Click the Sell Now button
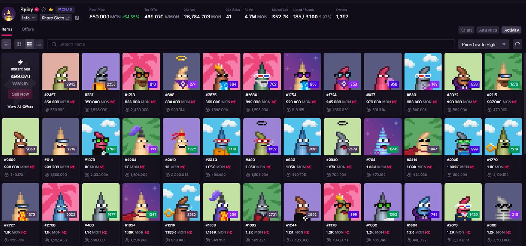The image size is (526, 246). pyautogui.click(x=20, y=94)
